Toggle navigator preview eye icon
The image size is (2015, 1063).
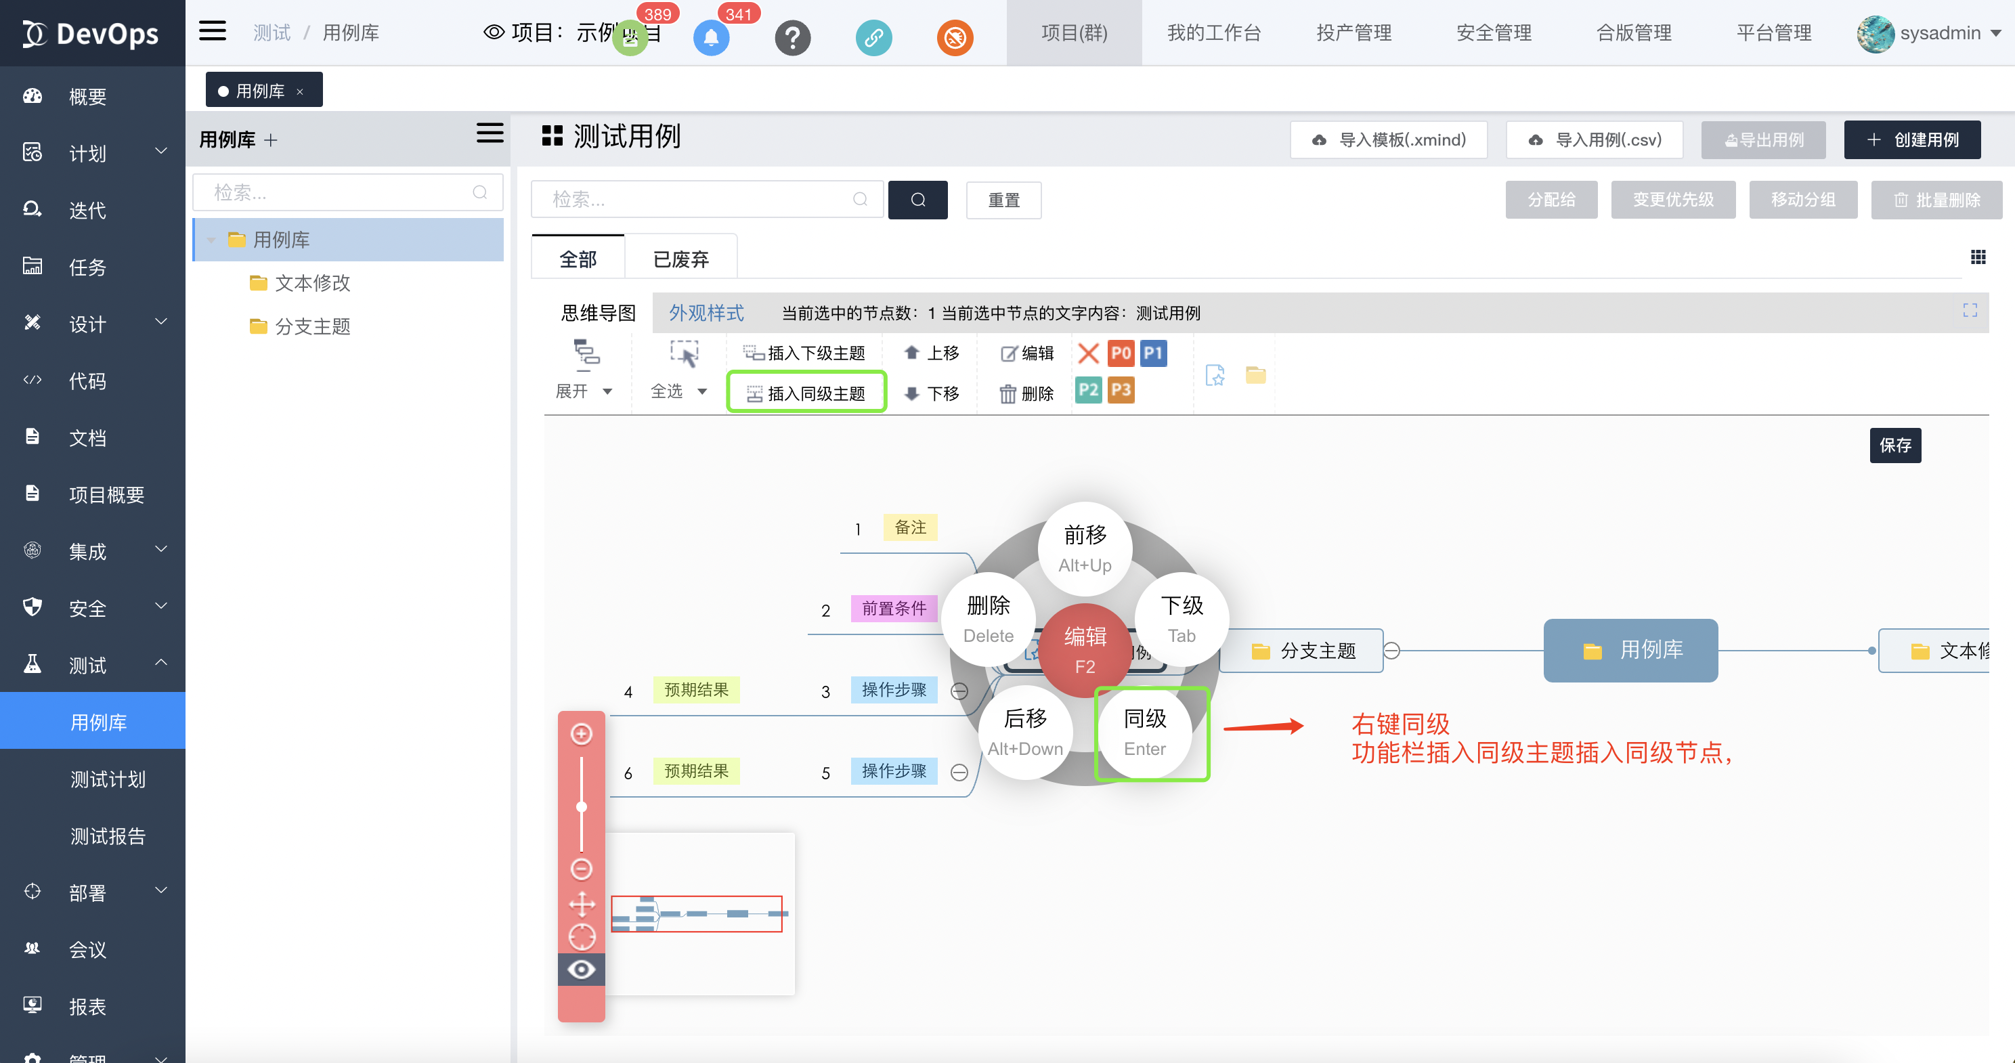tap(581, 970)
